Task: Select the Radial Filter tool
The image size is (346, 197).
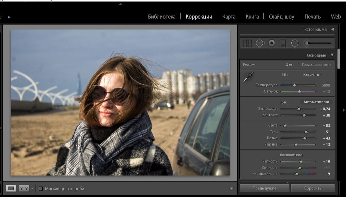Action: point(295,43)
